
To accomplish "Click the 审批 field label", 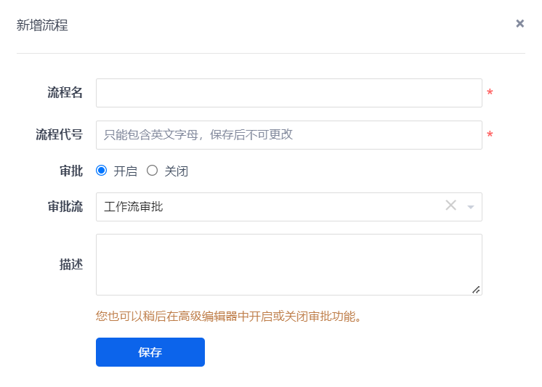I will pos(70,171).
